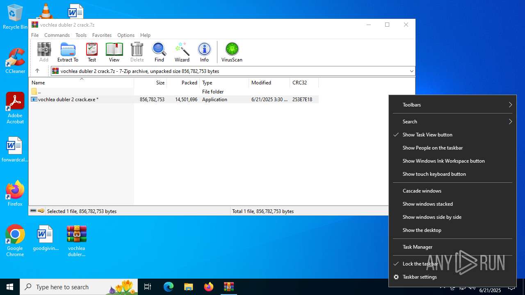
Task: Select Adobe Acrobat desktop shortcut
Action: pyautogui.click(x=15, y=108)
